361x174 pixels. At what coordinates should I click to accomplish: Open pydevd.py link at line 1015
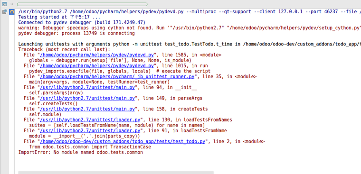click(x=97, y=66)
